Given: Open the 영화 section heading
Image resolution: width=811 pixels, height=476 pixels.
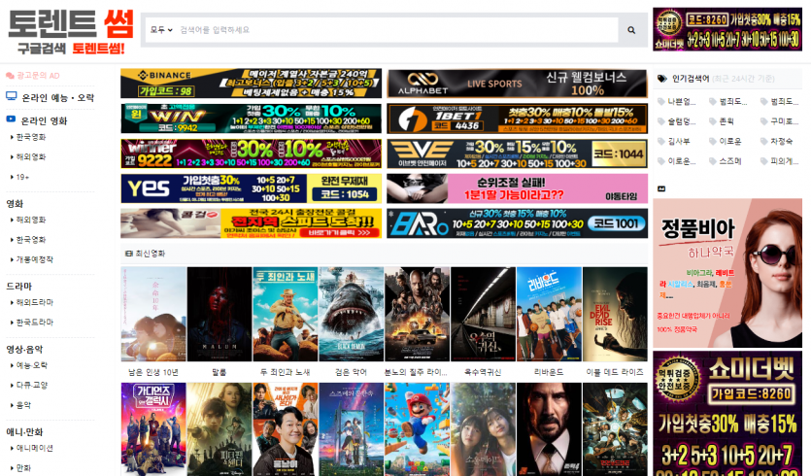Looking at the screenshot, I should (x=15, y=203).
